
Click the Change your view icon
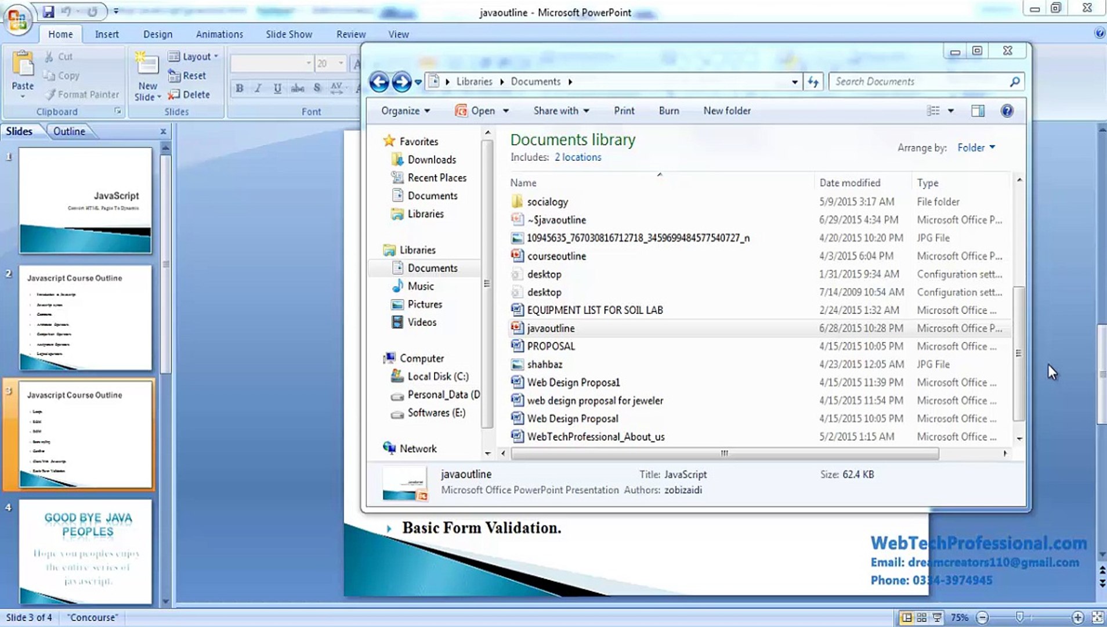(x=933, y=110)
